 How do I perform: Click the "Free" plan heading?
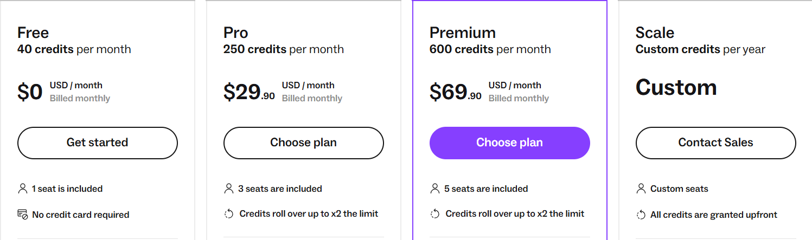click(33, 33)
